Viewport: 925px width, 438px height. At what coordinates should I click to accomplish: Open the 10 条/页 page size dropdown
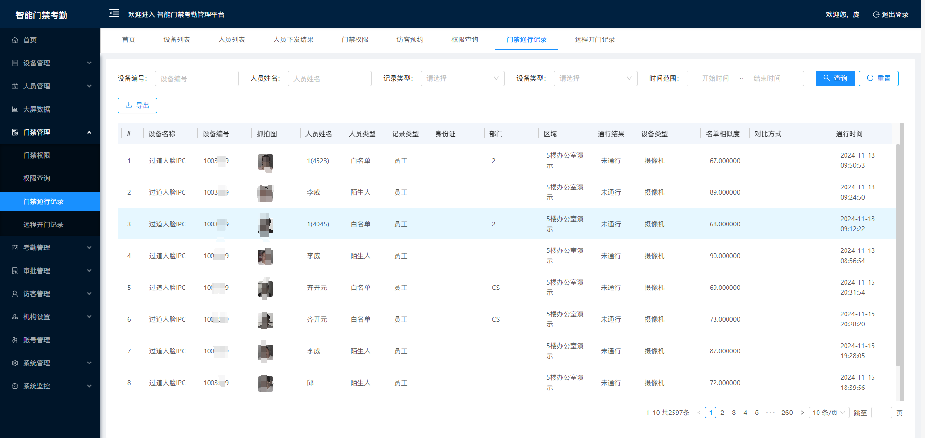(x=829, y=413)
